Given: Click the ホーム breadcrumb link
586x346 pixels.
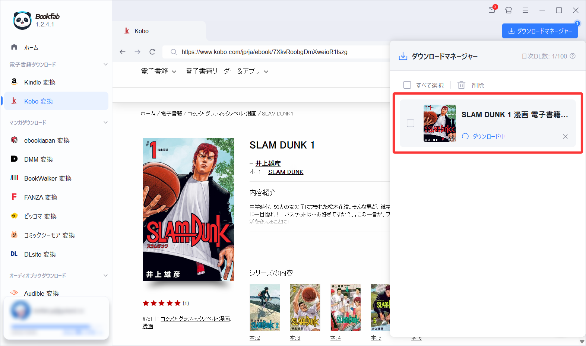Looking at the screenshot, I should [x=148, y=114].
